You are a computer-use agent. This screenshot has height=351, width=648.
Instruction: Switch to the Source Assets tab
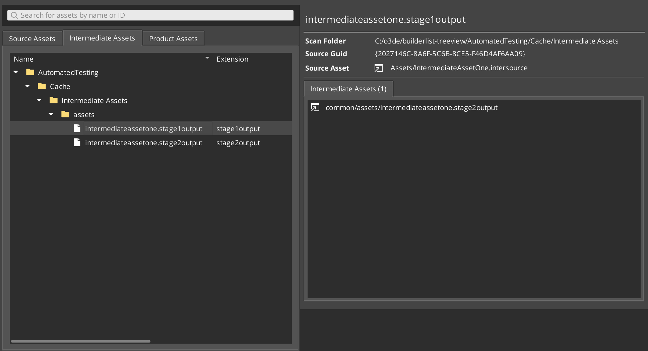32,38
